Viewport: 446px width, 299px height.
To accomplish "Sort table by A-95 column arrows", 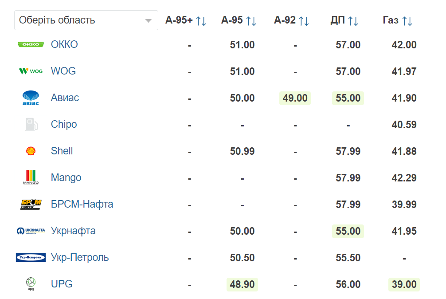I will (x=251, y=21).
